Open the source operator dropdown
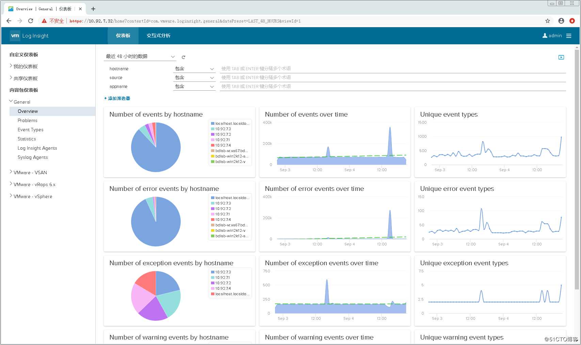581x345 pixels. click(x=194, y=77)
